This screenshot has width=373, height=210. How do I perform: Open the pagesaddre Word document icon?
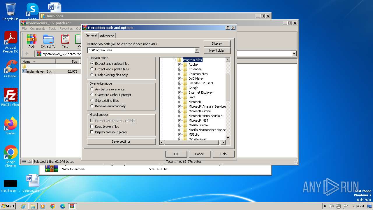[32, 183]
